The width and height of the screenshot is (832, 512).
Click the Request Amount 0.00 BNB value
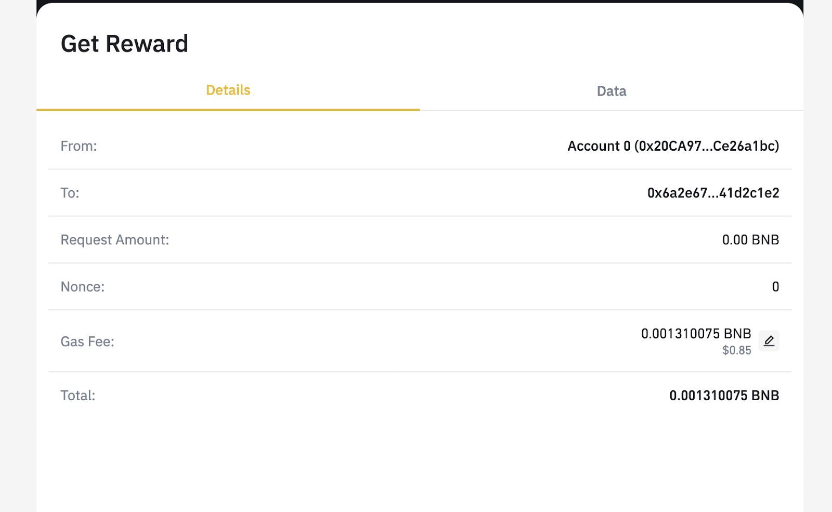750,240
